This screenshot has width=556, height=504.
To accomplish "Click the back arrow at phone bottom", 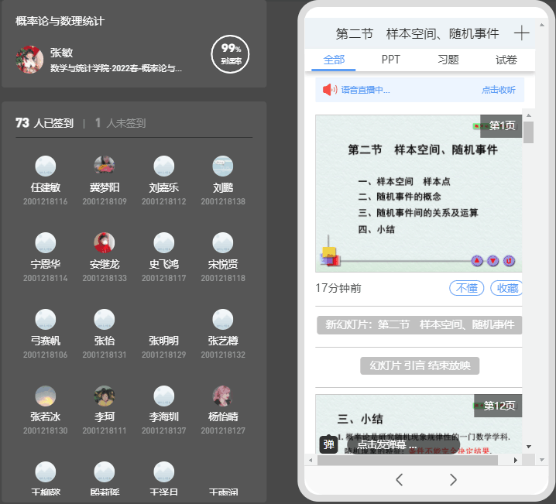I will pyautogui.click(x=399, y=479).
